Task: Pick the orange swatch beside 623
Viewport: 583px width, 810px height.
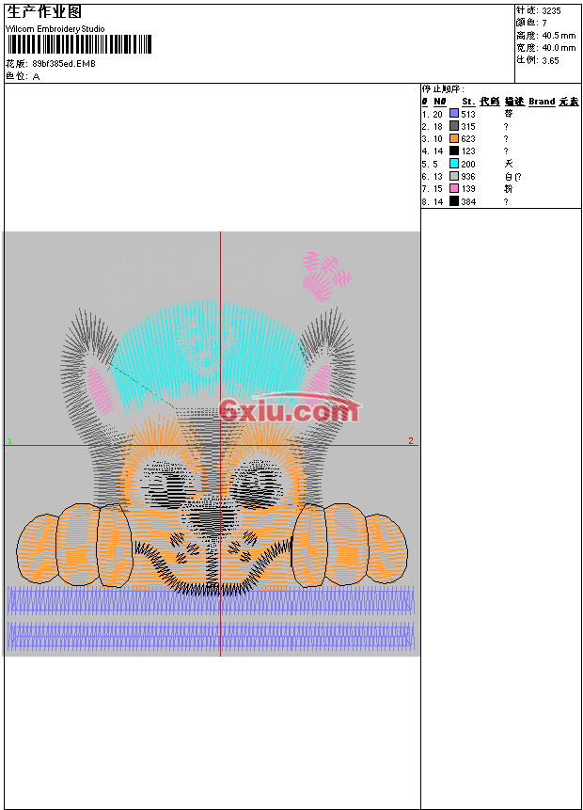Action: tap(454, 138)
